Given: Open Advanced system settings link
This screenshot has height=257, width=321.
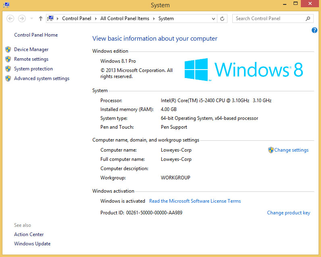Looking at the screenshot, I should pyautogui.click(x=42, y=78).
